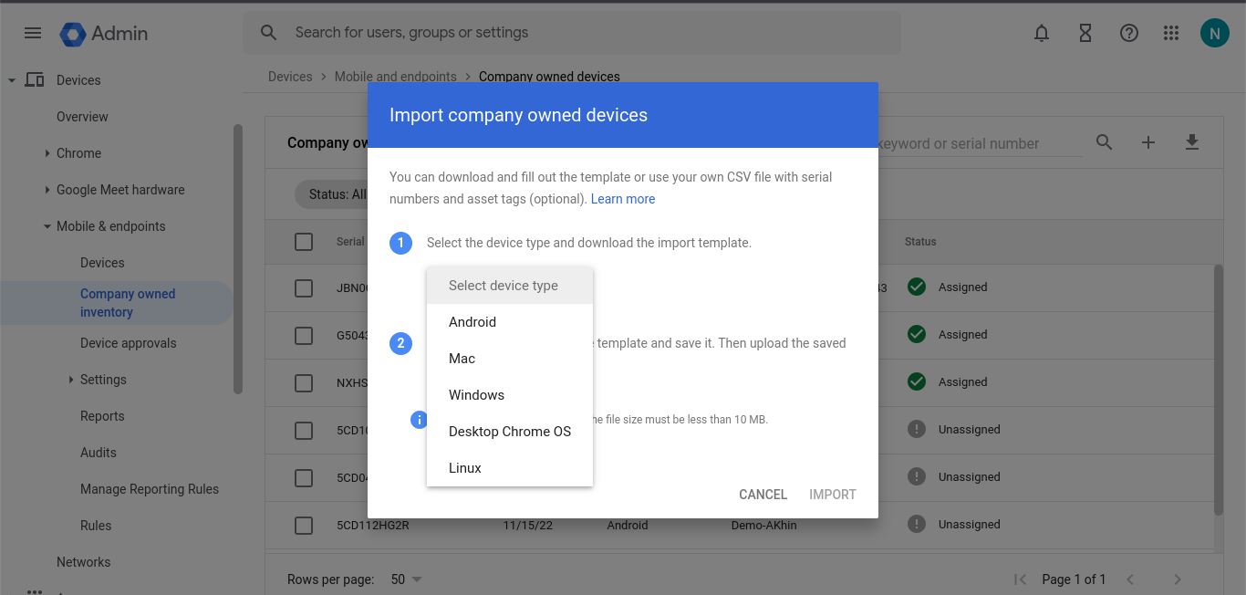
Task: Collapse the Devices section in the sidebar
Action: click(x=12, y=80)
